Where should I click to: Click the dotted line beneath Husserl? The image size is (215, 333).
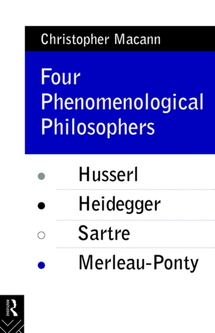pos(135,189)
